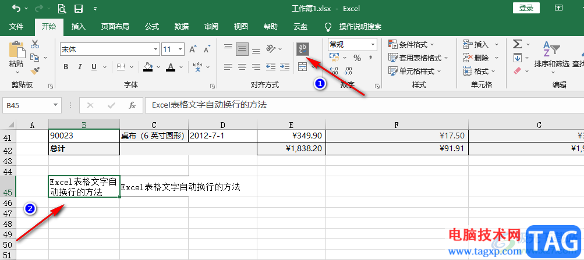Activate the Format Painter brush

click(x=35, y=70)
